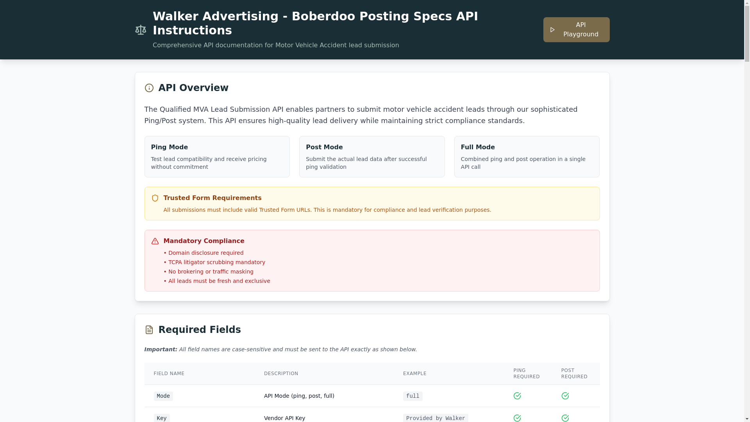
Task: Click the page title Walker Advertising heading
Action: coord(315,23)
